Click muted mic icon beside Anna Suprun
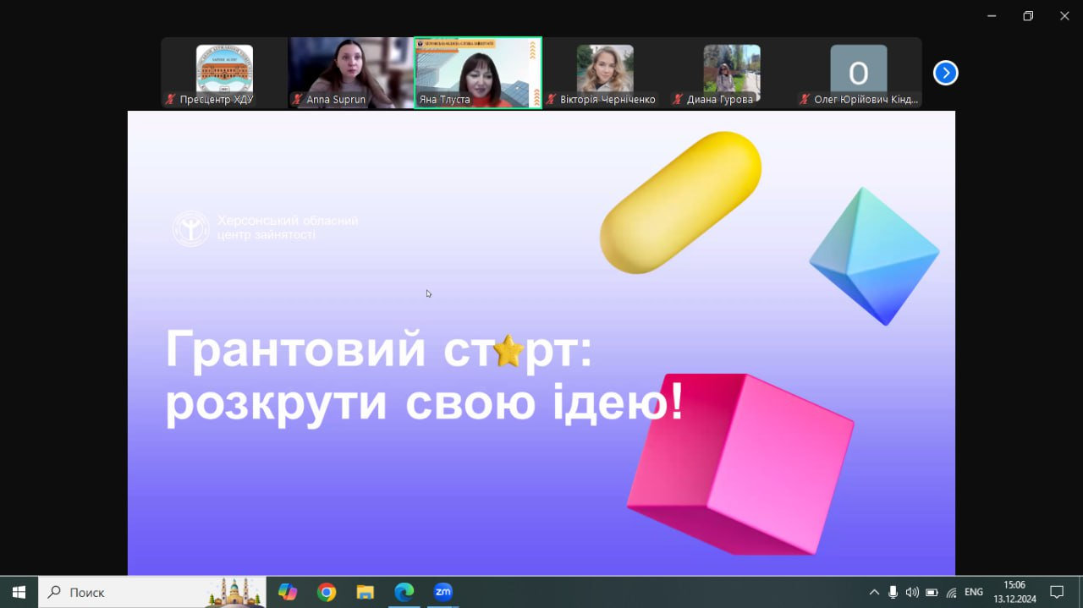The width and height of the screenshot is (1083, 608). (297, 100)
